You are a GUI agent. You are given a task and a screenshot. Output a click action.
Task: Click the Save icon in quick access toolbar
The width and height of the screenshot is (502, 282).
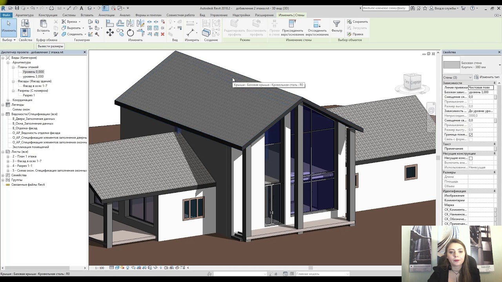click(17, 8)
